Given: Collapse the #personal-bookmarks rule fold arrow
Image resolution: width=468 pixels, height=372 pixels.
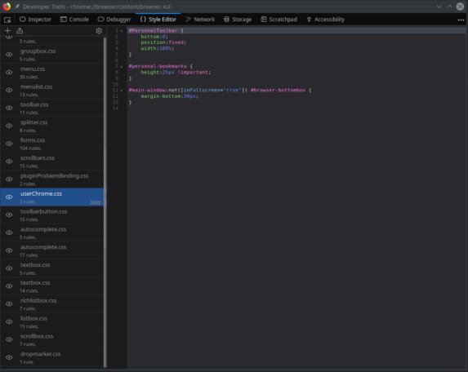Looking at the screenshot, I should pos(122,67).
